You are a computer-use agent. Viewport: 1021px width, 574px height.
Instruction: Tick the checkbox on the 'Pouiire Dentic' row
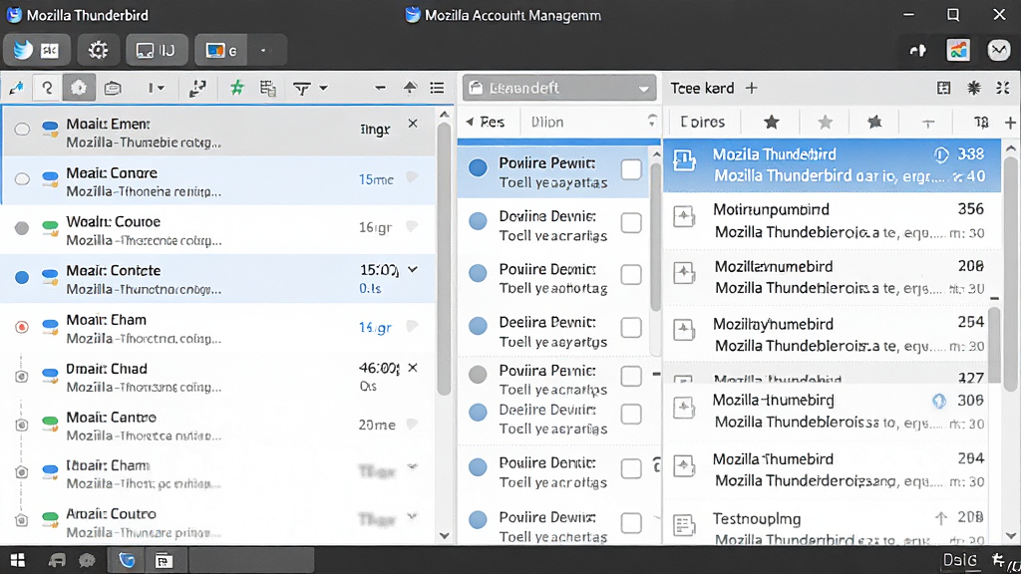point(631,468)
